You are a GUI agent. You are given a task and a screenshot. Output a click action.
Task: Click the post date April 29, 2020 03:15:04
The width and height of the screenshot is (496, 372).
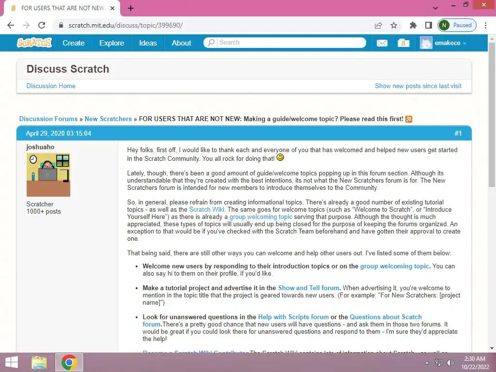[x=59, y=134]
